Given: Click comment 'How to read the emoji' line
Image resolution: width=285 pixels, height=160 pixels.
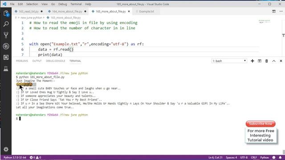Looking at the screenshot, I should point(83,23).
